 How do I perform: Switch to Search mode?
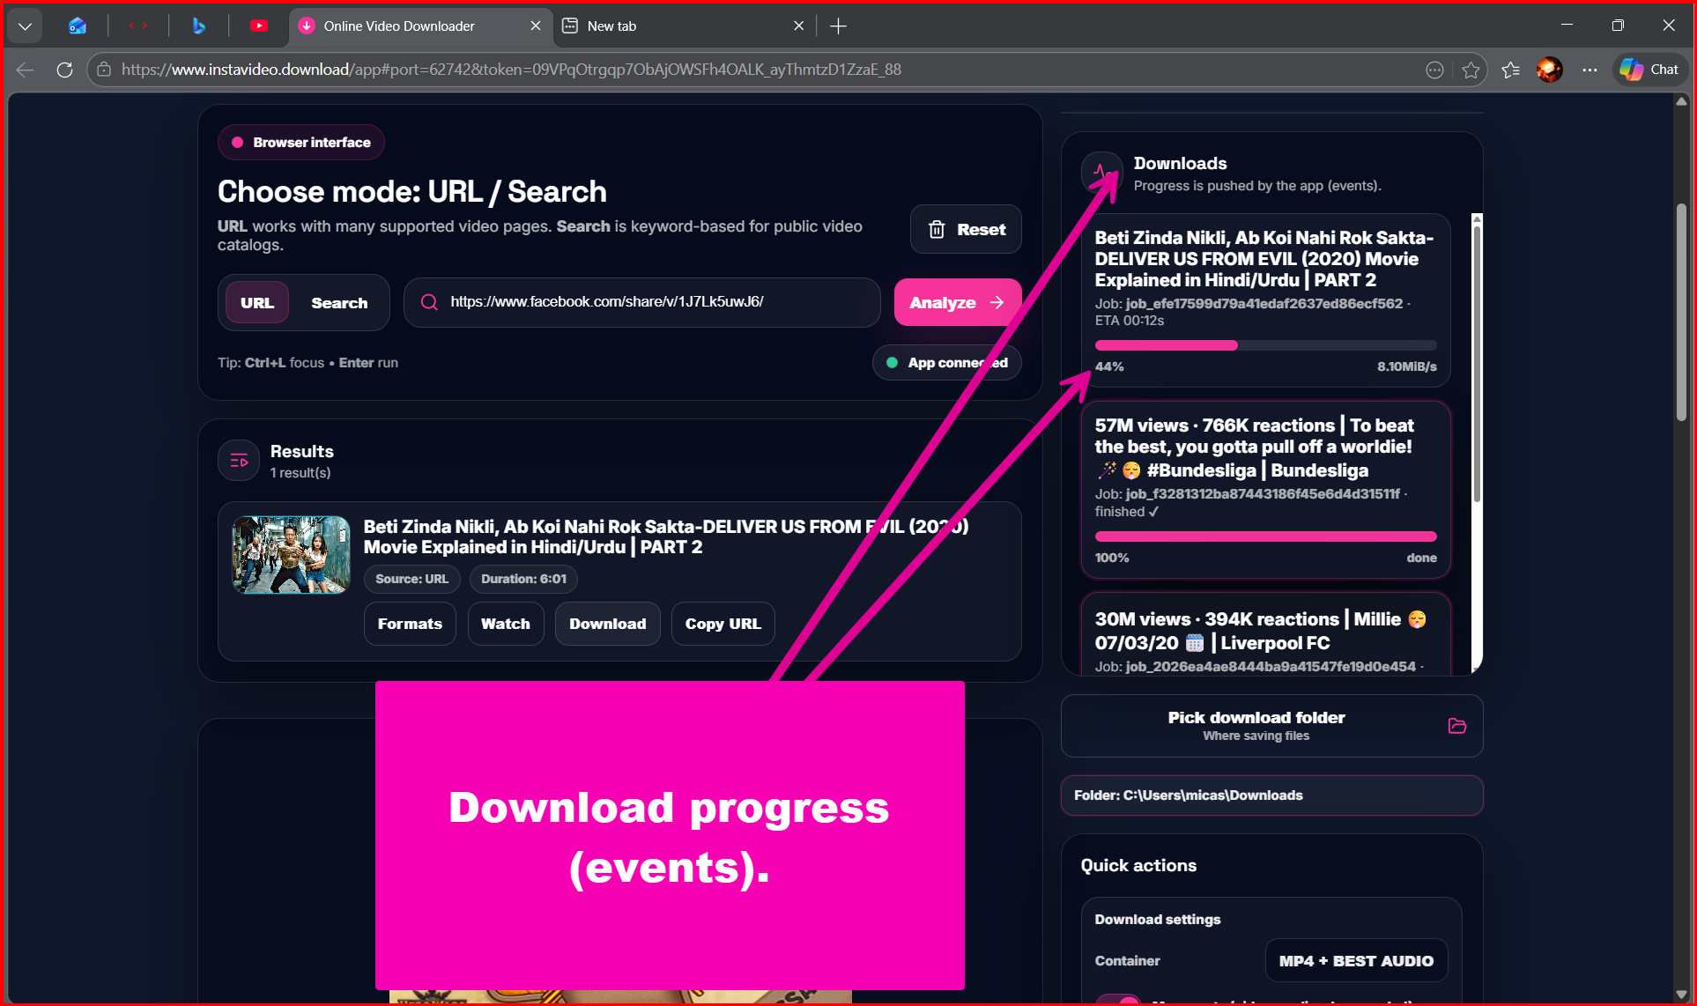339,302
